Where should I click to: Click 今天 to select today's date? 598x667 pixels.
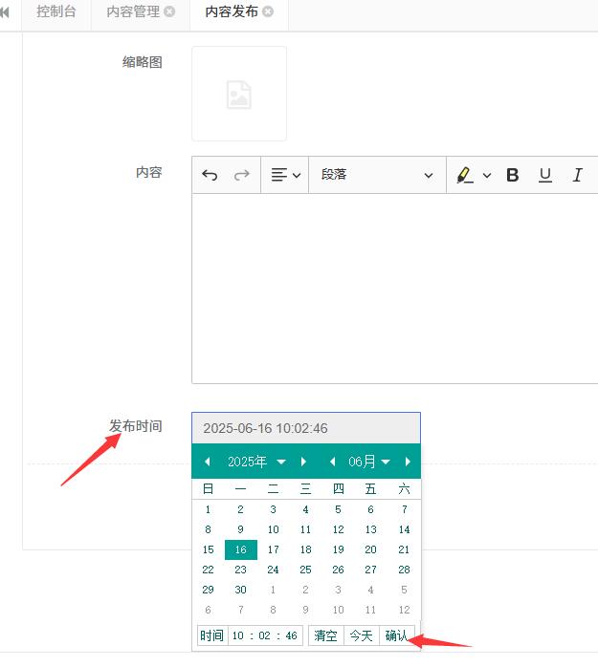(x=361, y=635)
